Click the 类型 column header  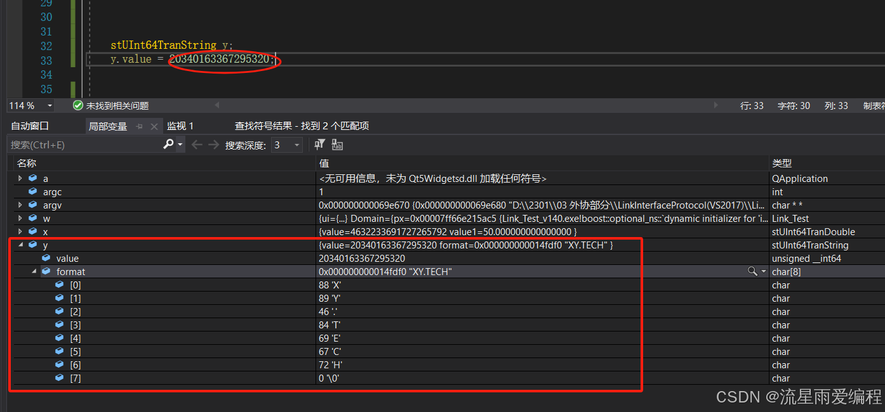tap(782, 164)
